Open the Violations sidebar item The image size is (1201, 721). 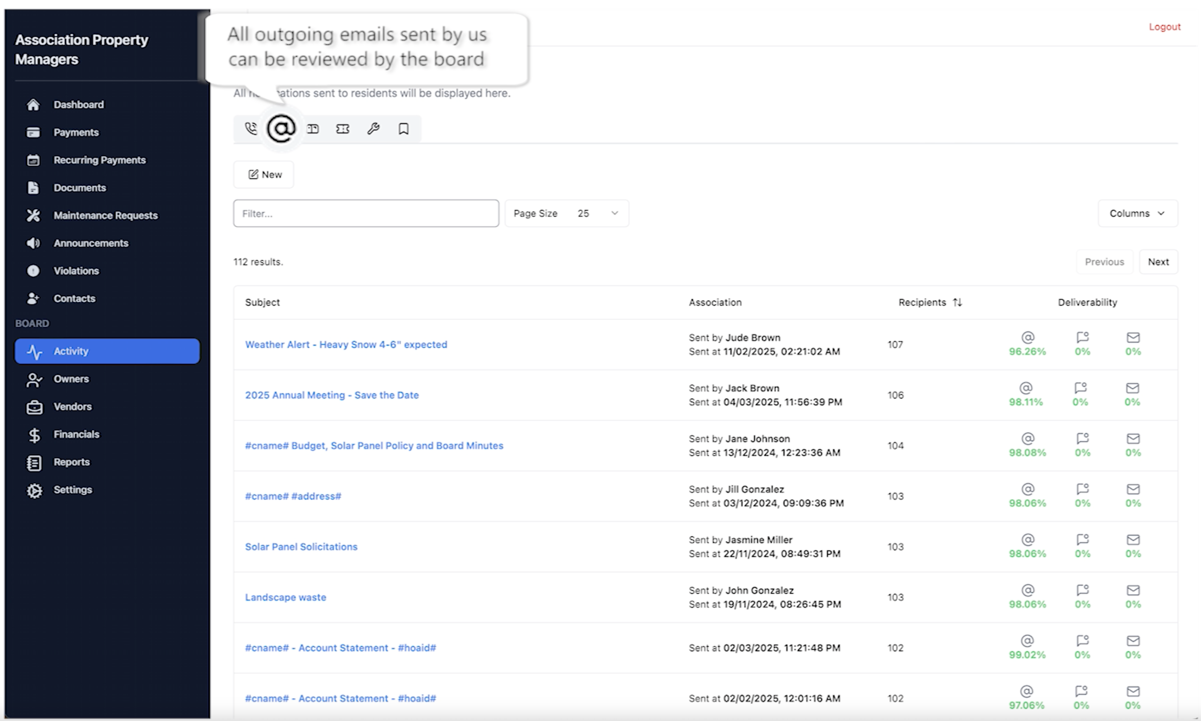click(76, 271)
